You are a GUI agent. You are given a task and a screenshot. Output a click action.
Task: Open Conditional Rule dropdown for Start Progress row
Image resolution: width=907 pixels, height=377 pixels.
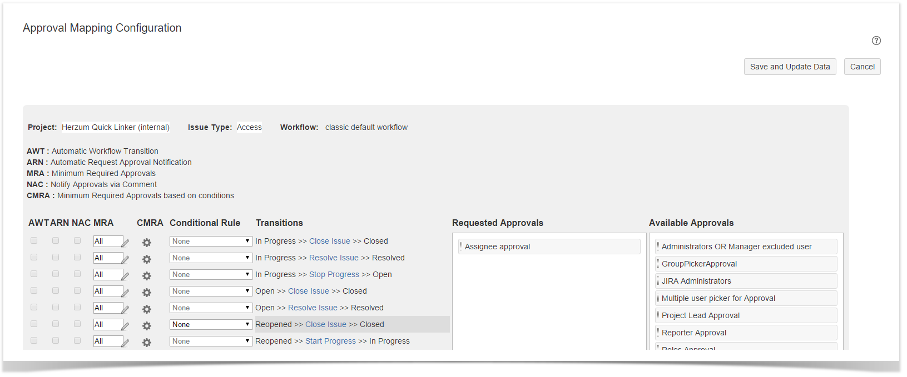[211, 341]
